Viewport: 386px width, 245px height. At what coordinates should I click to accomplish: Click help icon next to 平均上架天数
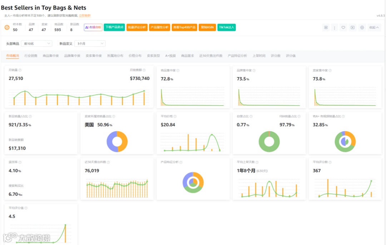coord(257,162)
